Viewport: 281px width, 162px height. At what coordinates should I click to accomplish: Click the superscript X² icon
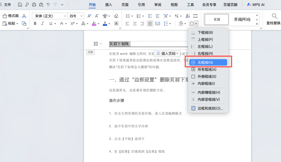point(72,24)
